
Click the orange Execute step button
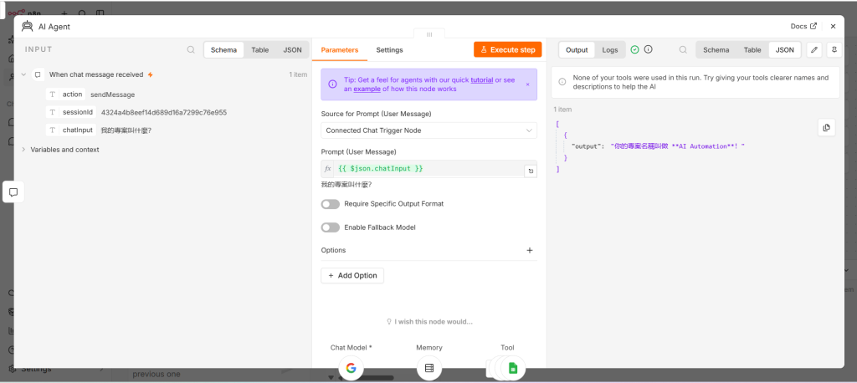pos(508,49)
